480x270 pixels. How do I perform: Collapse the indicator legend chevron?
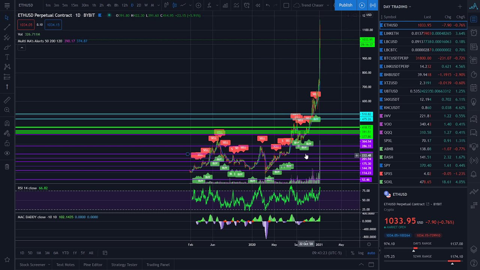pos(22,48)
